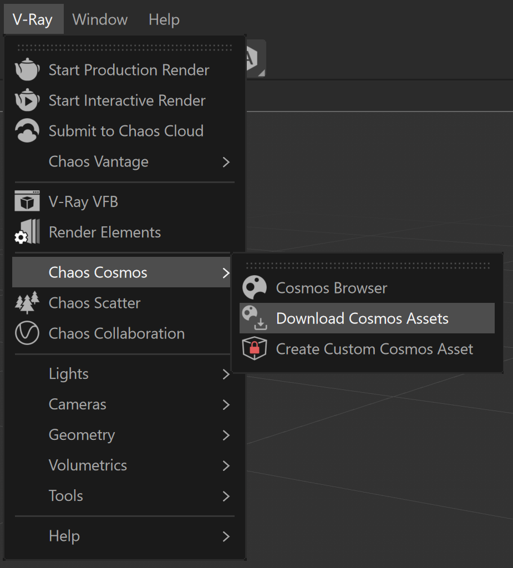
Task: Open the V-Ray menu
Action: pyautogui.click(x=33, y=19)
